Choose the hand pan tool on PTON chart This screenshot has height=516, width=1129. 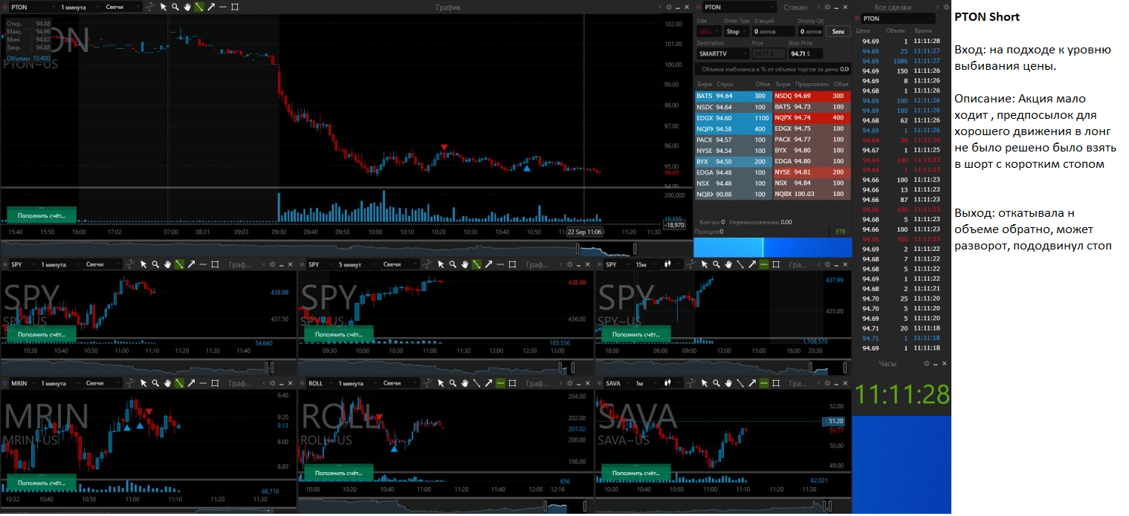click(187, 7)
